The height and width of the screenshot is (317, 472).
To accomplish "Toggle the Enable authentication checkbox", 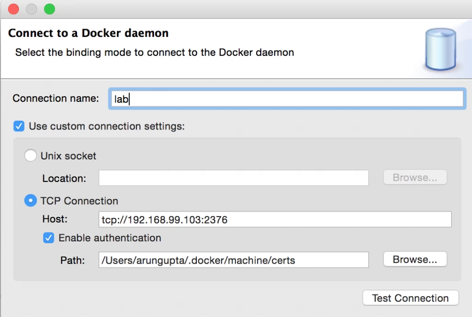I will coord(48,238).
